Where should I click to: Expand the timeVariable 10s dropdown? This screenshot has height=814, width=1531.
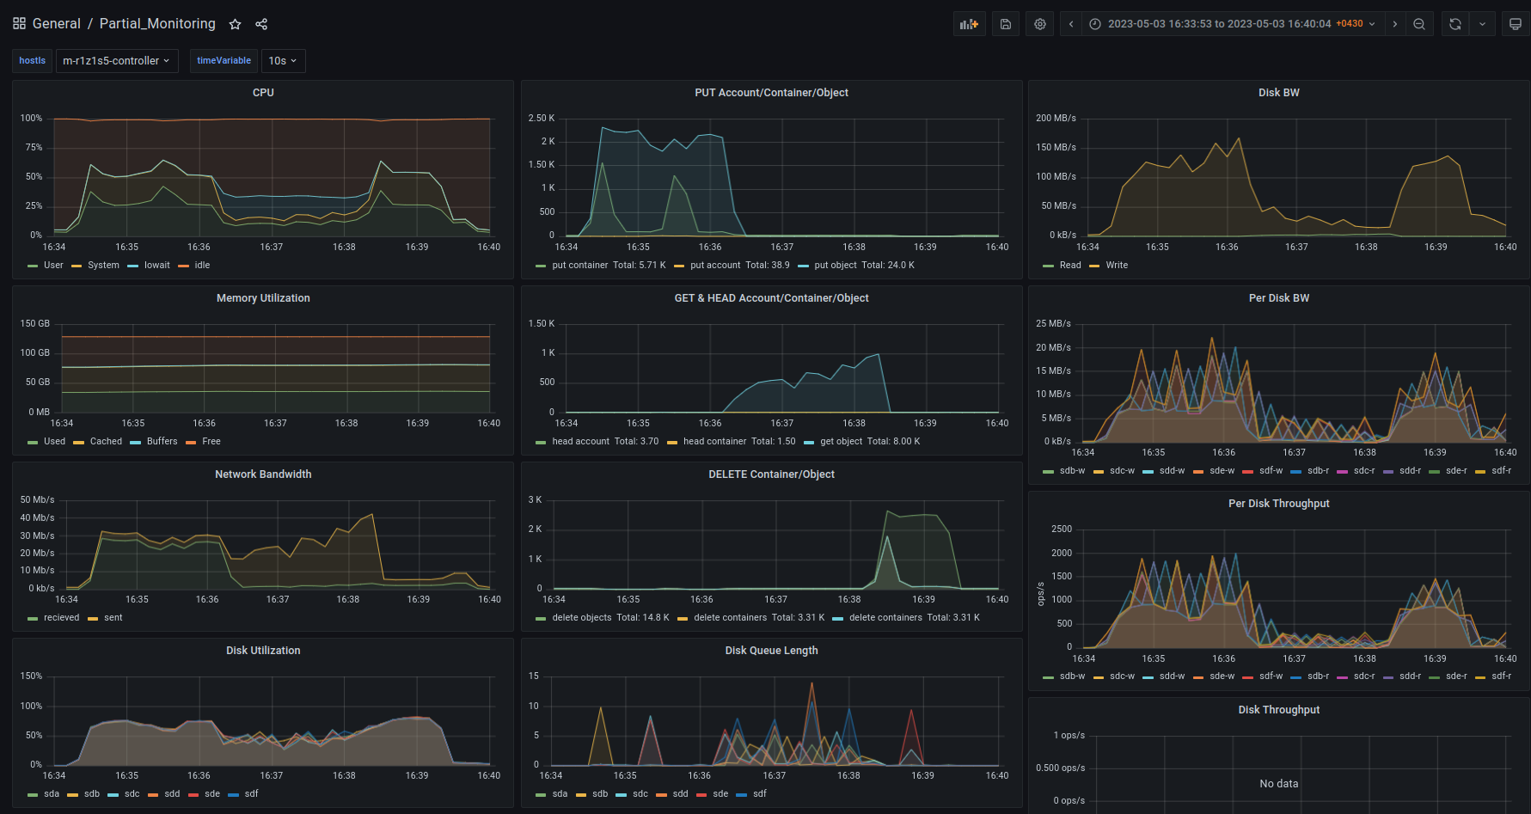(283, 61)
